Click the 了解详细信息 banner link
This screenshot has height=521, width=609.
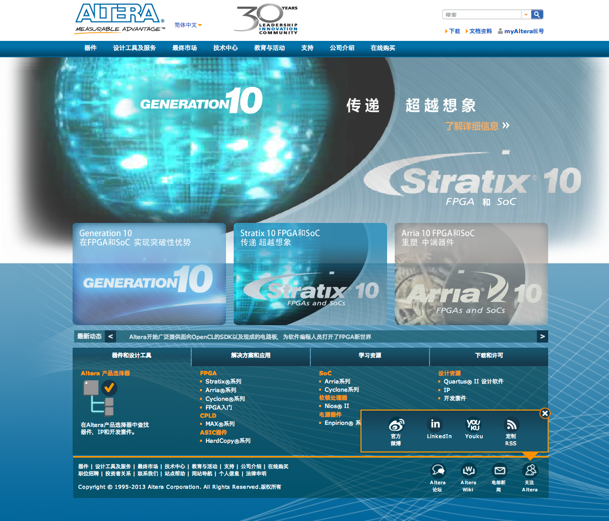[x=472, y=126]
